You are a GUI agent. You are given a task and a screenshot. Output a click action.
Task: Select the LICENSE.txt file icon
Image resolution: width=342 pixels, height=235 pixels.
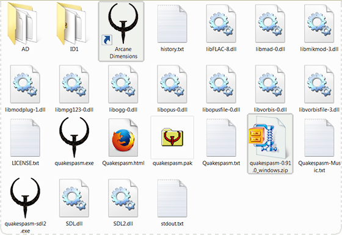pyautogui.click(x=25, y=138)
